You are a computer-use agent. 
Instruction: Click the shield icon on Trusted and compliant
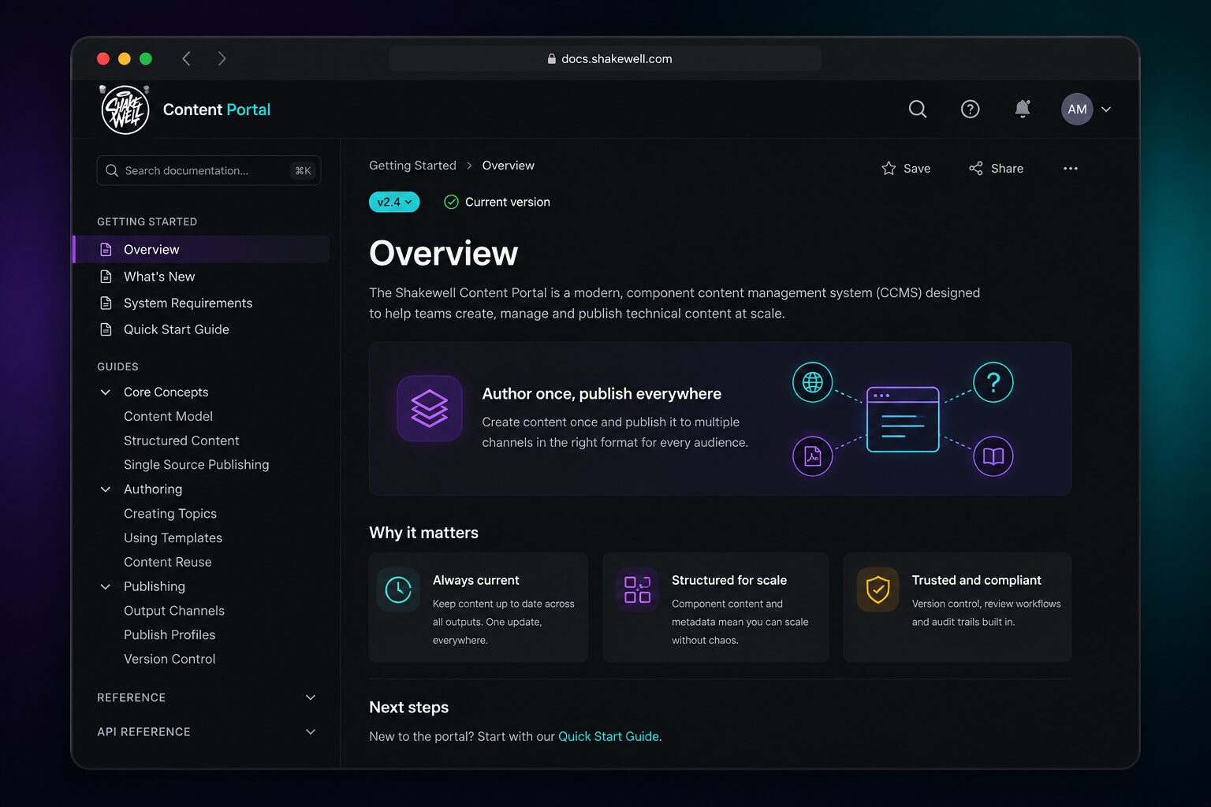[x=878, y=589]
